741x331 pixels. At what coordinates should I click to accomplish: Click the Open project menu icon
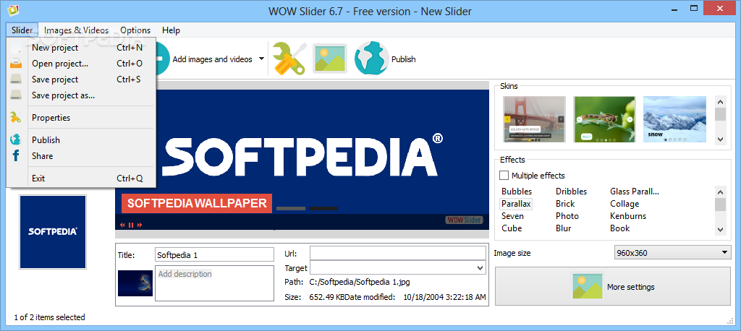[16, 64]
